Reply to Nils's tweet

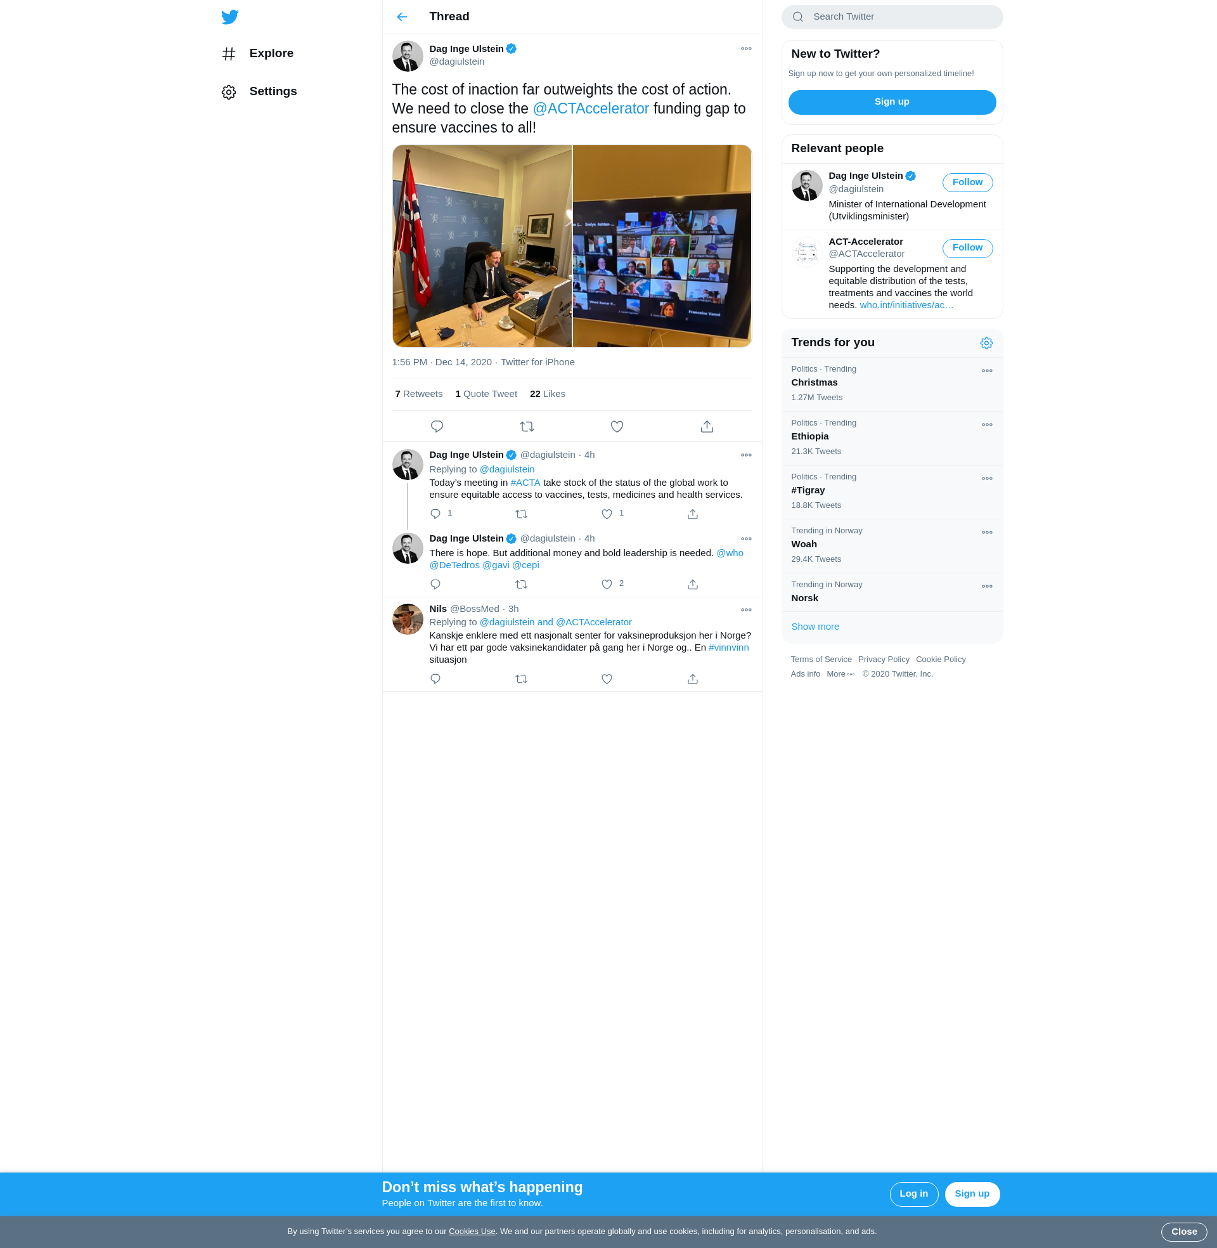435,679
